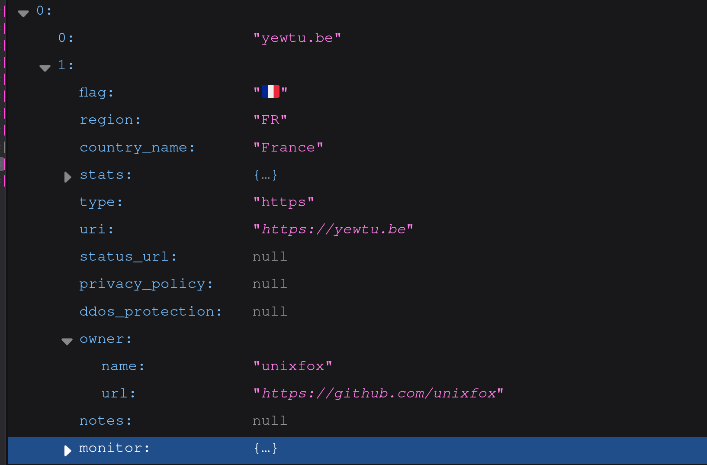Select the status_url row key
This screenshot has height=465, width=707.
tap(129, 257)
